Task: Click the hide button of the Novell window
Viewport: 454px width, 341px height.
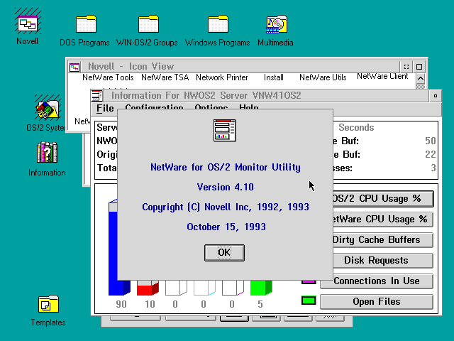Action: coord(406,67)
